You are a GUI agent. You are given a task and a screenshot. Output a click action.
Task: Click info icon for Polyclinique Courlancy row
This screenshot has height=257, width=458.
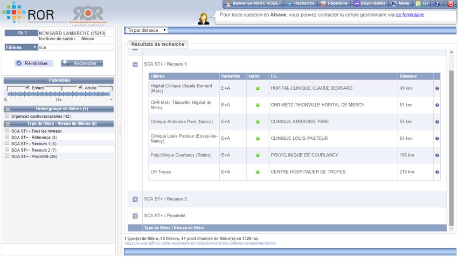pos(437,155)
